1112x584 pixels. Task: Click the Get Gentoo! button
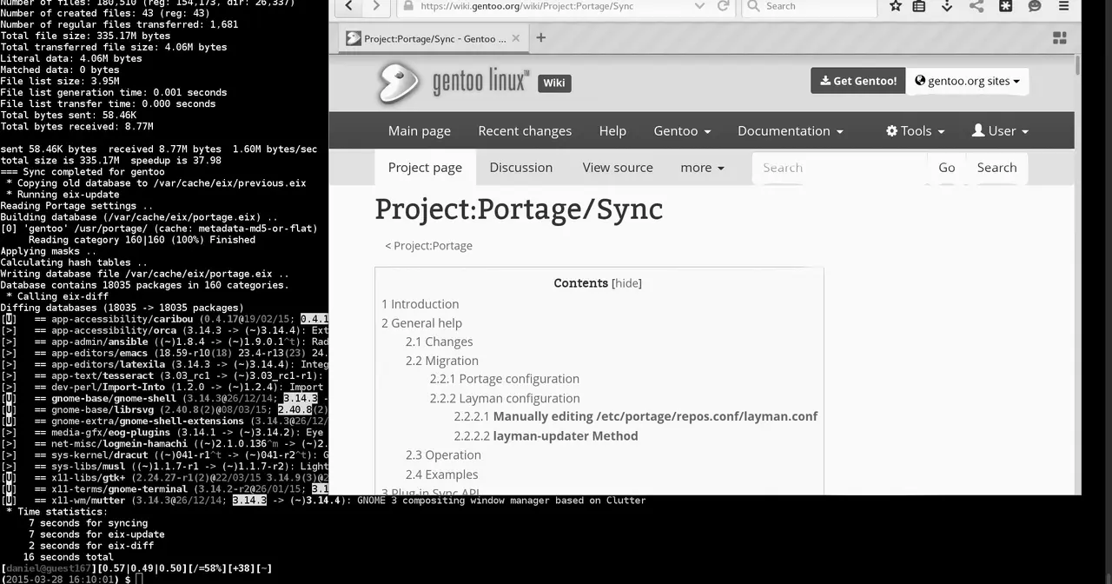point(858,81)
